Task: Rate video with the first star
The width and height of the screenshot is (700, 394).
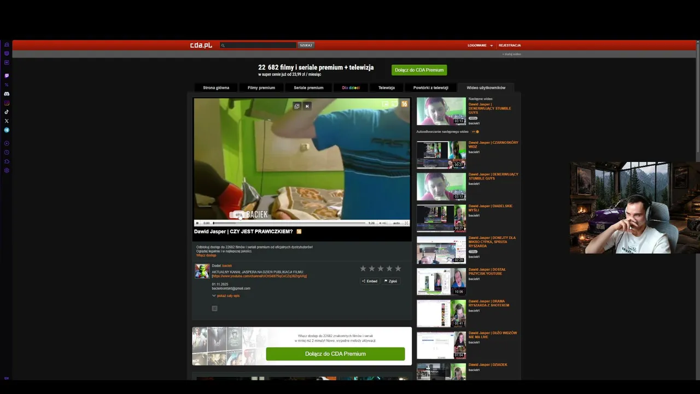Action: click(x=363, y=268)
